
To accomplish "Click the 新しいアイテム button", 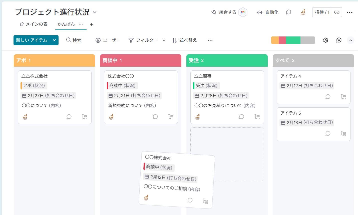I will coord(32,40).
